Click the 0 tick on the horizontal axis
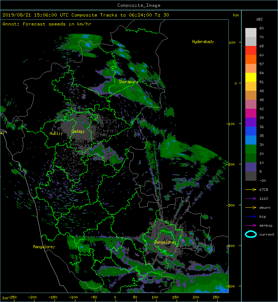This screenshot has width=278, height=302. [115, 297]
